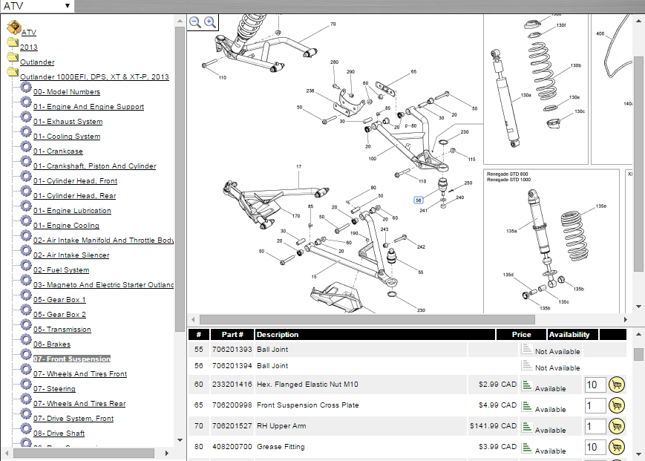
Task: Select 00- Model Numbers section
Action: (x=67, y=92)
